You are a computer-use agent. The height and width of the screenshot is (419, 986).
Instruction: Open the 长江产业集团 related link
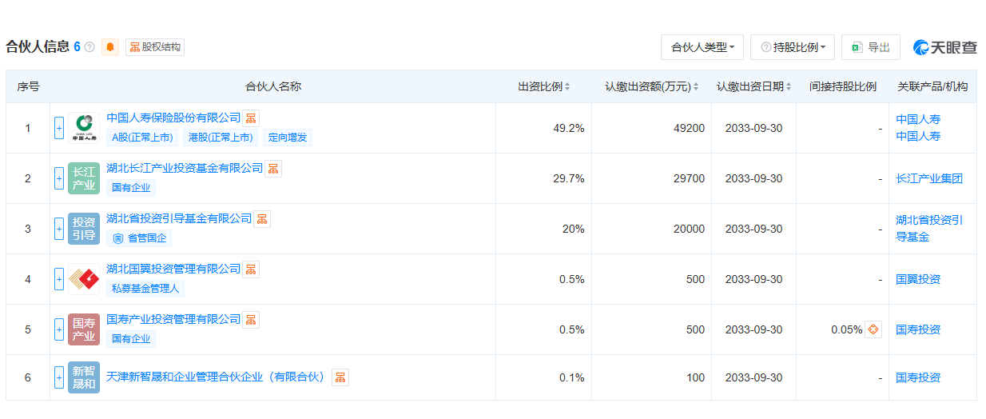[x=929, y=178]
